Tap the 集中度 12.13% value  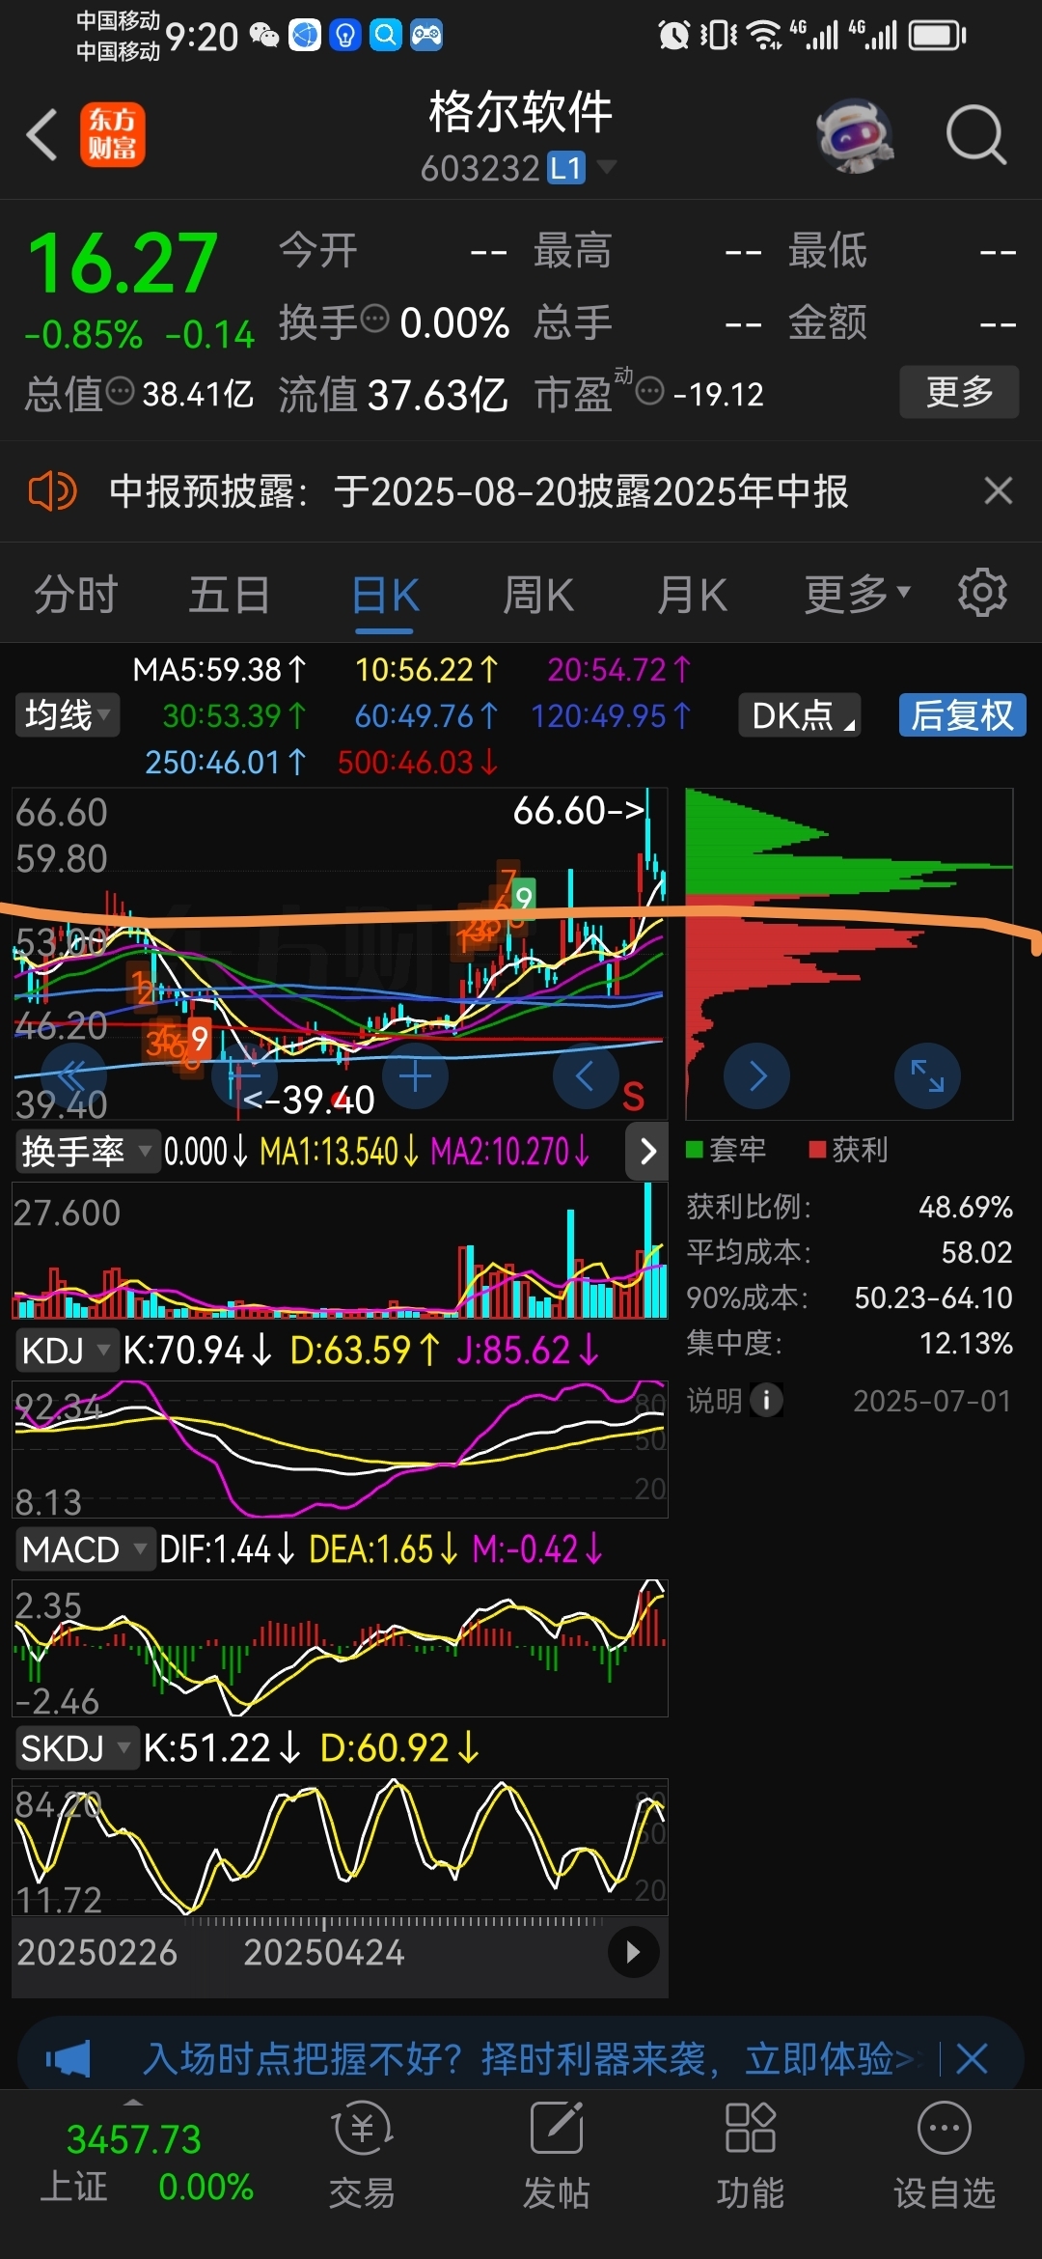coord(966,1343)
